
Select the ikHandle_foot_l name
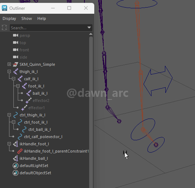pos(34,144)
